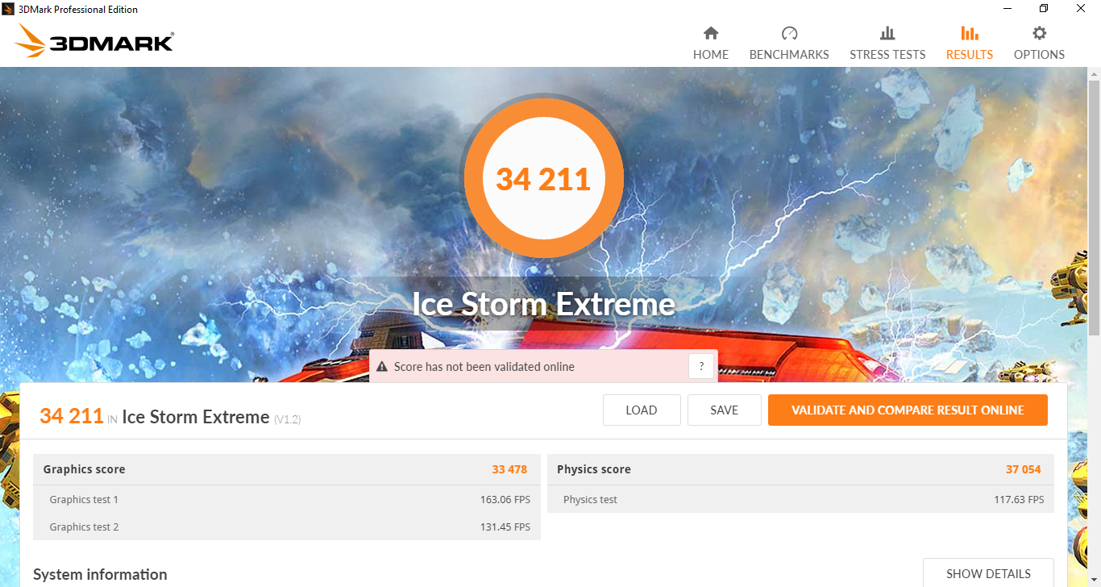1101x587 pixels.
Task: Click the LOAD button
Action: pyautogui.click(x=642, y=410)
